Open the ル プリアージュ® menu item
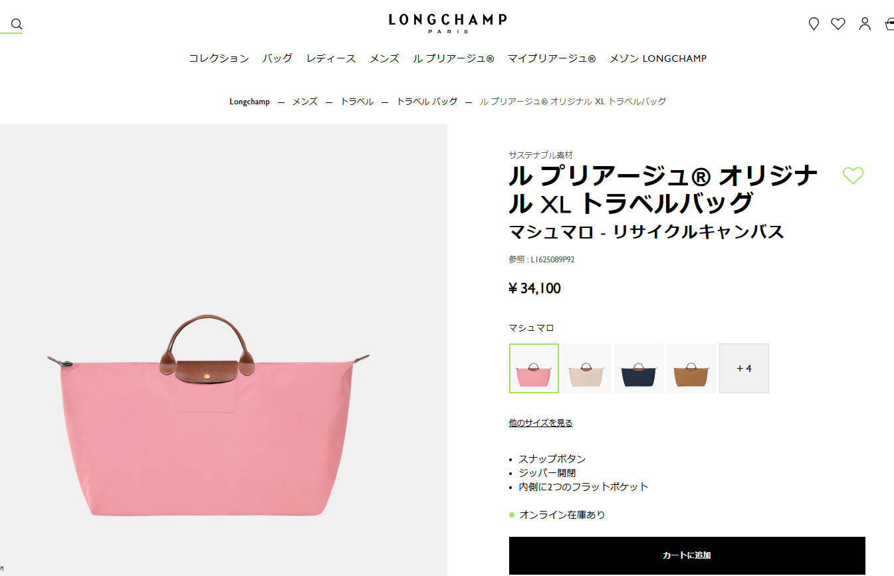The height and width of the screenshot is (576, 894). click(453, 58)
